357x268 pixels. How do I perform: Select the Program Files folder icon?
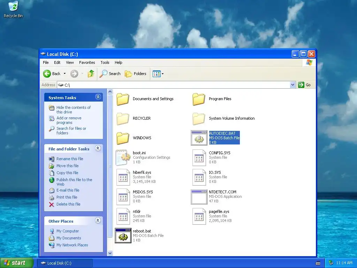pos(199,99)
